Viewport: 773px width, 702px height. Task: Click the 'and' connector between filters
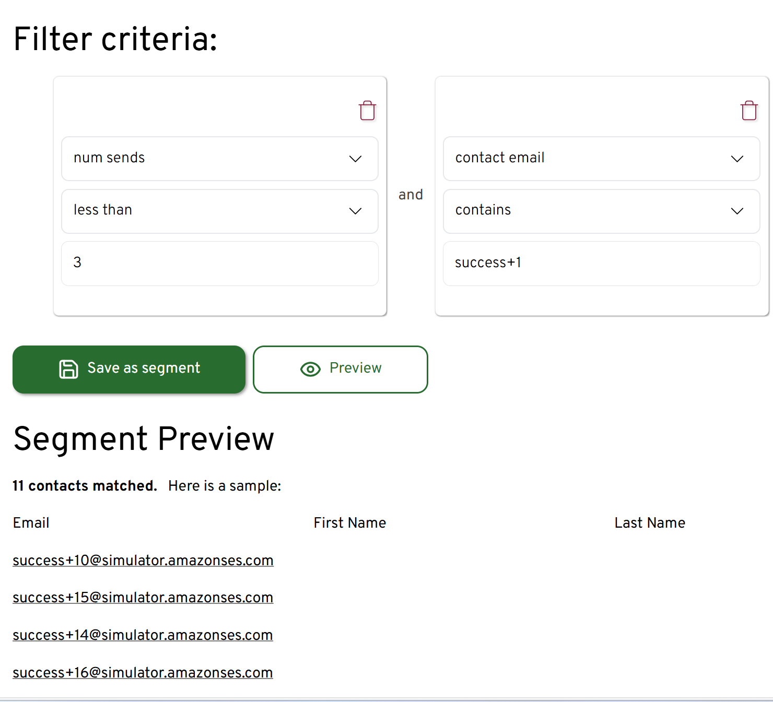tap(411, 195)
